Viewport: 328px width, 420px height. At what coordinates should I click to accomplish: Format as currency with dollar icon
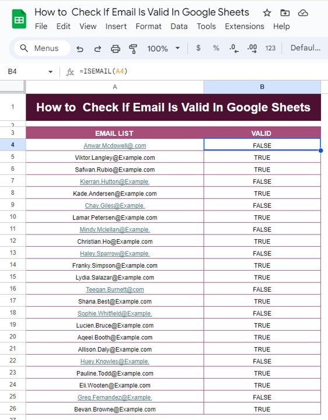198,48
